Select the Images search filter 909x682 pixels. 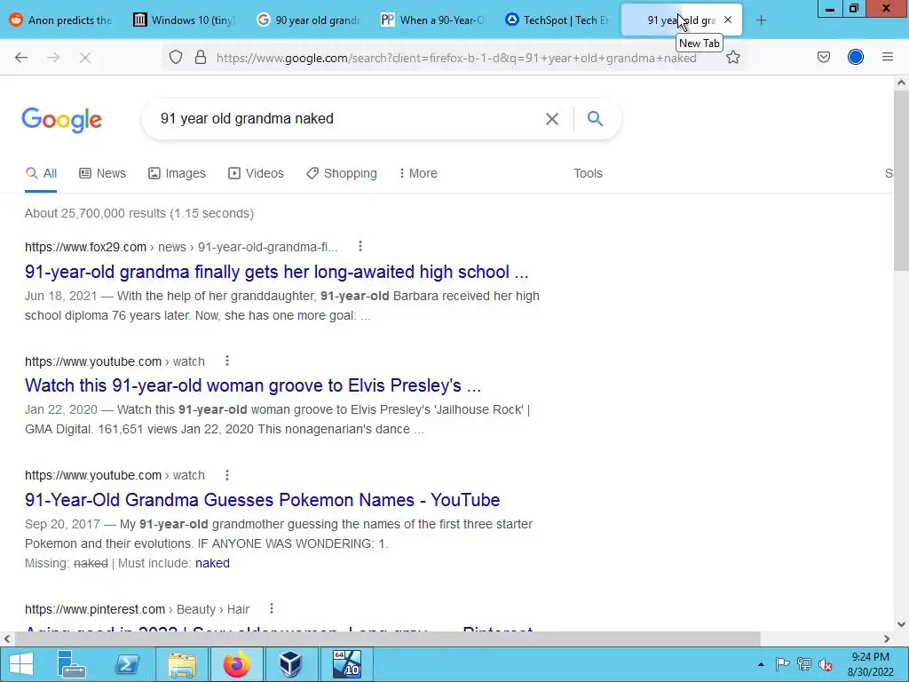pyautogui.click(x=177, y=173)
